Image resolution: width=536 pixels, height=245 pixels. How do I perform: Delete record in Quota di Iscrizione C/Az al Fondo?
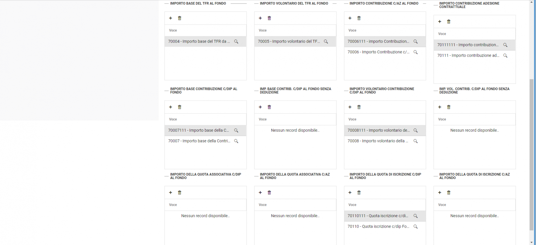click(x=449, y=192)
